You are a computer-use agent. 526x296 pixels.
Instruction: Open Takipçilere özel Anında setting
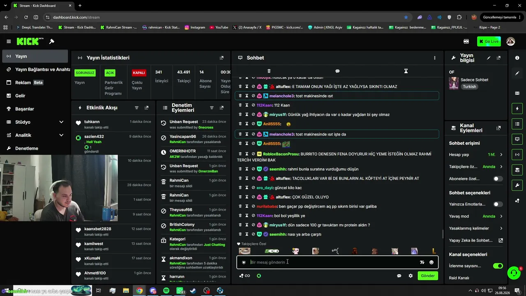[476, 167]
